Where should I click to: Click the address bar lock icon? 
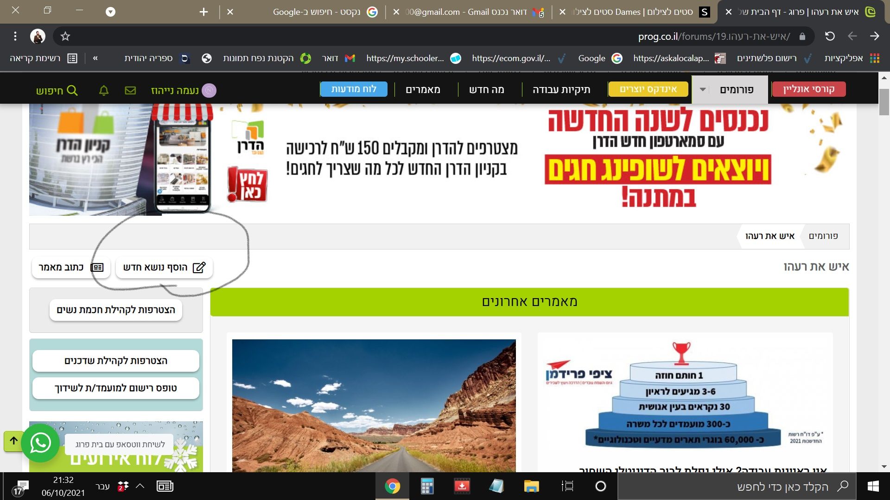(801, 36)
